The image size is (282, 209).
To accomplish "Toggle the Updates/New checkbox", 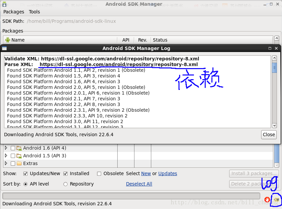I will pos(26,174).
